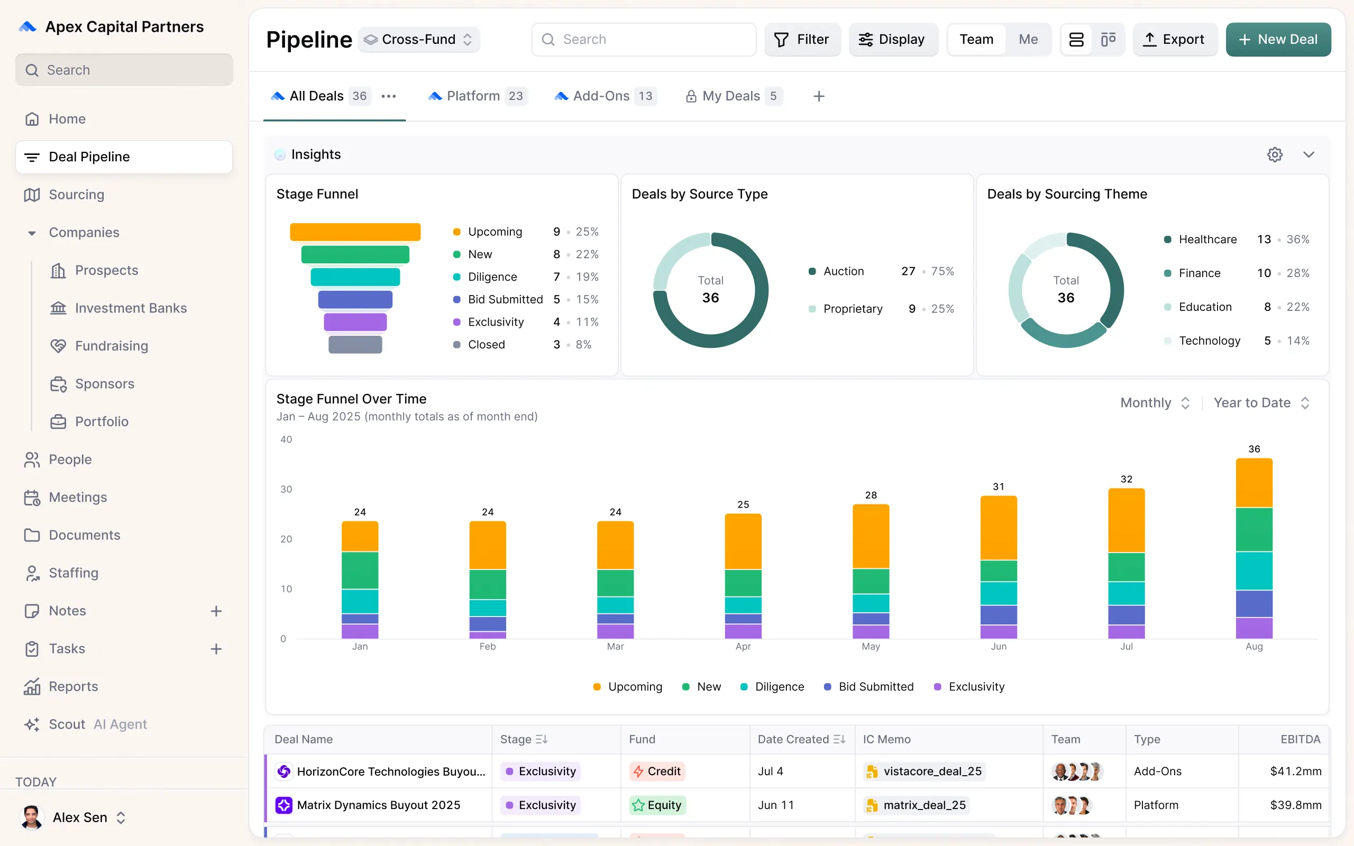Open the Matrix Dynamics Buyout 2025 deal
Image resolution: width=1354 pixels, height=846 pixels.
point(379,805)
